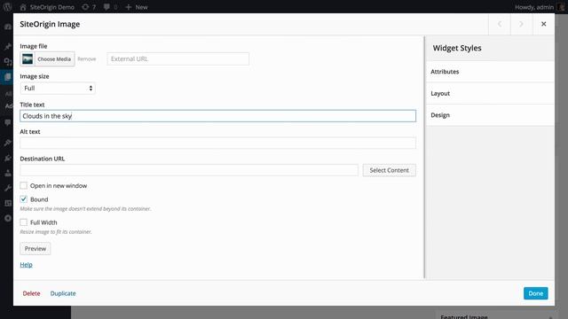Click the Preview button
Viewport: 568px width, 319px height.
pyautogui.click(x=35, y=249)
